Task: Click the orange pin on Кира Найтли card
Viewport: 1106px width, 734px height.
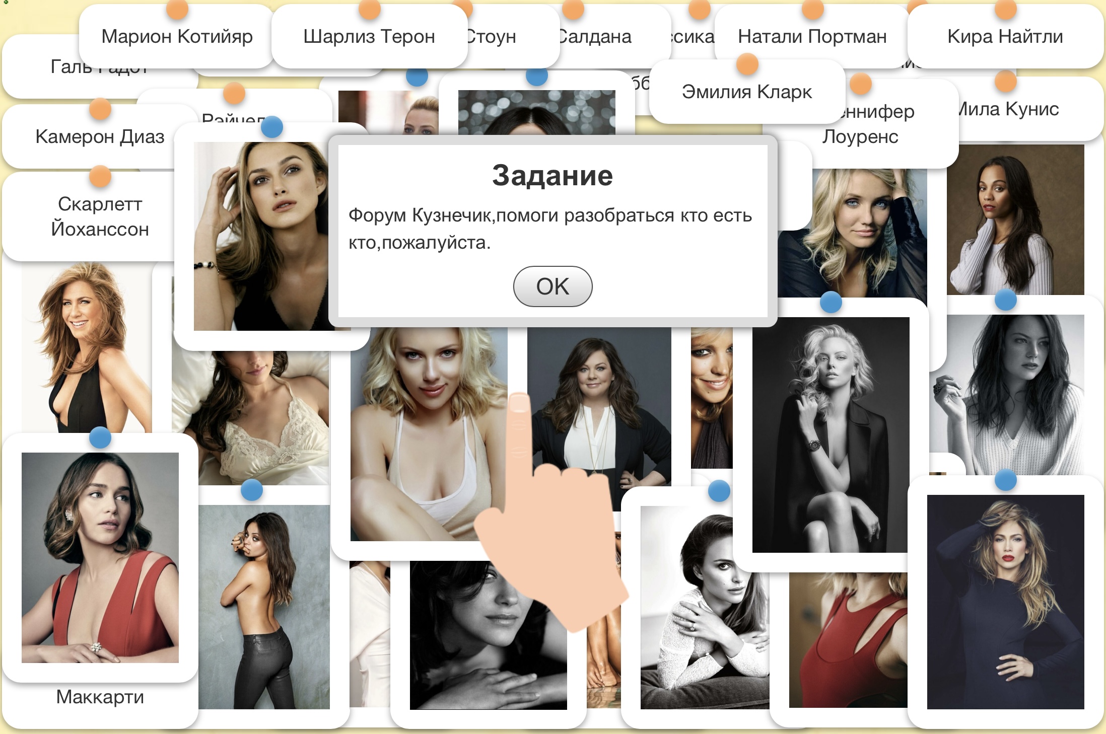Action: coord(1005,9)
